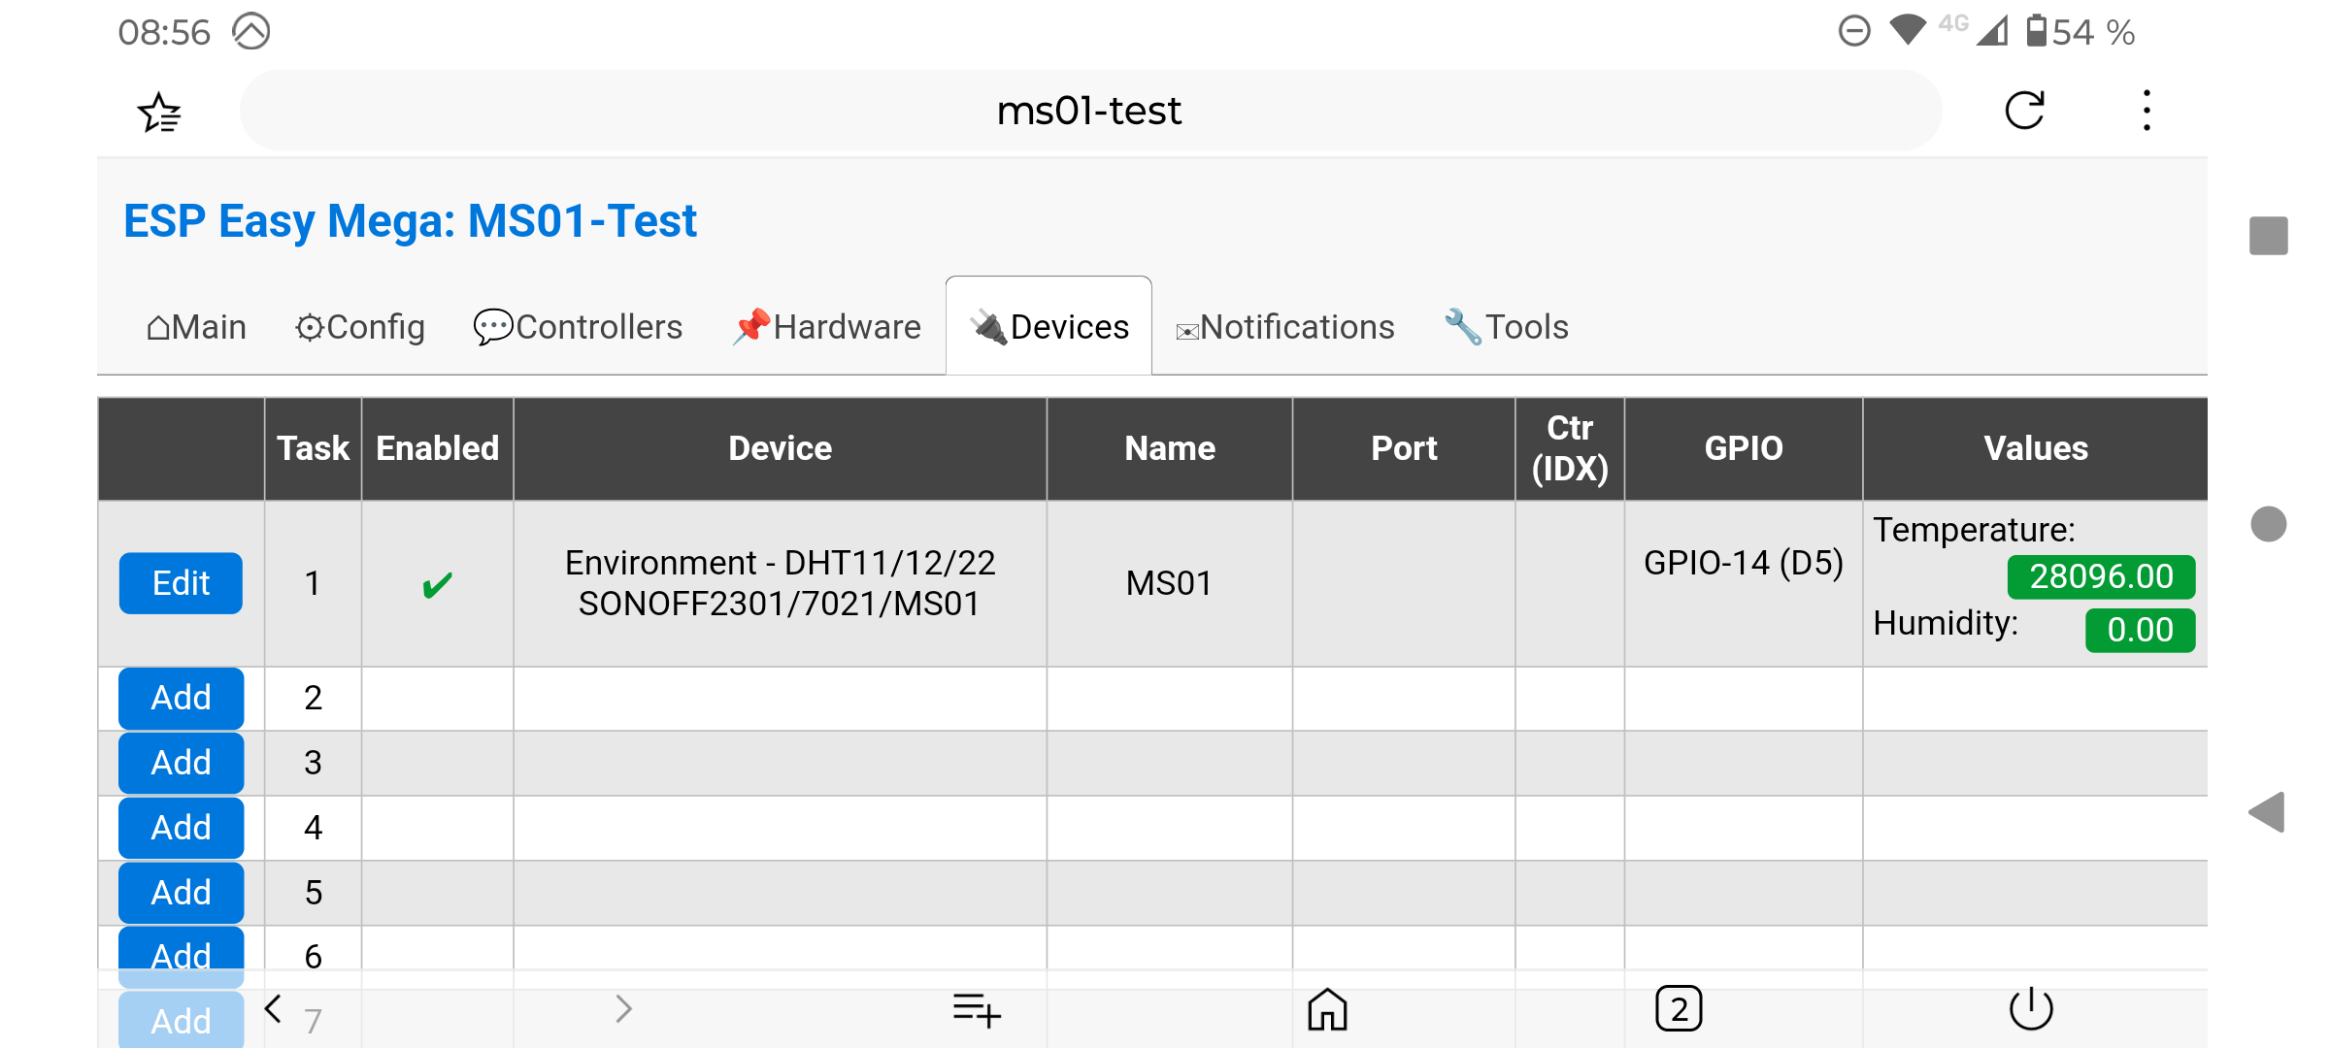Screen dimensions: 2330x1048
Task: Click the humidity value 0.00
Action: pos(2140,631)
